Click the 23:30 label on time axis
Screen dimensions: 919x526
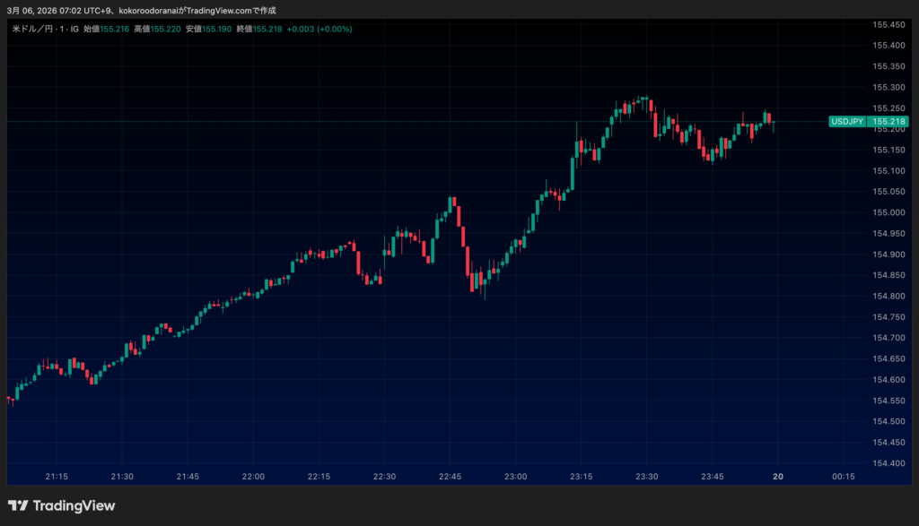point(647,477)
